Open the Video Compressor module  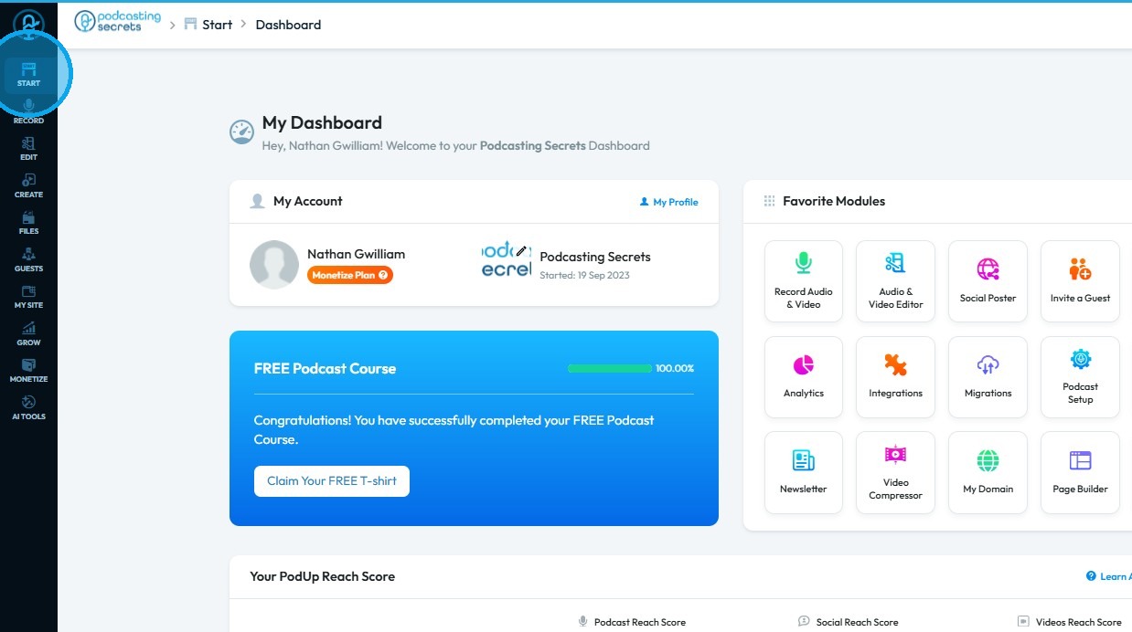pyautogui.click(x=895, y=472)
